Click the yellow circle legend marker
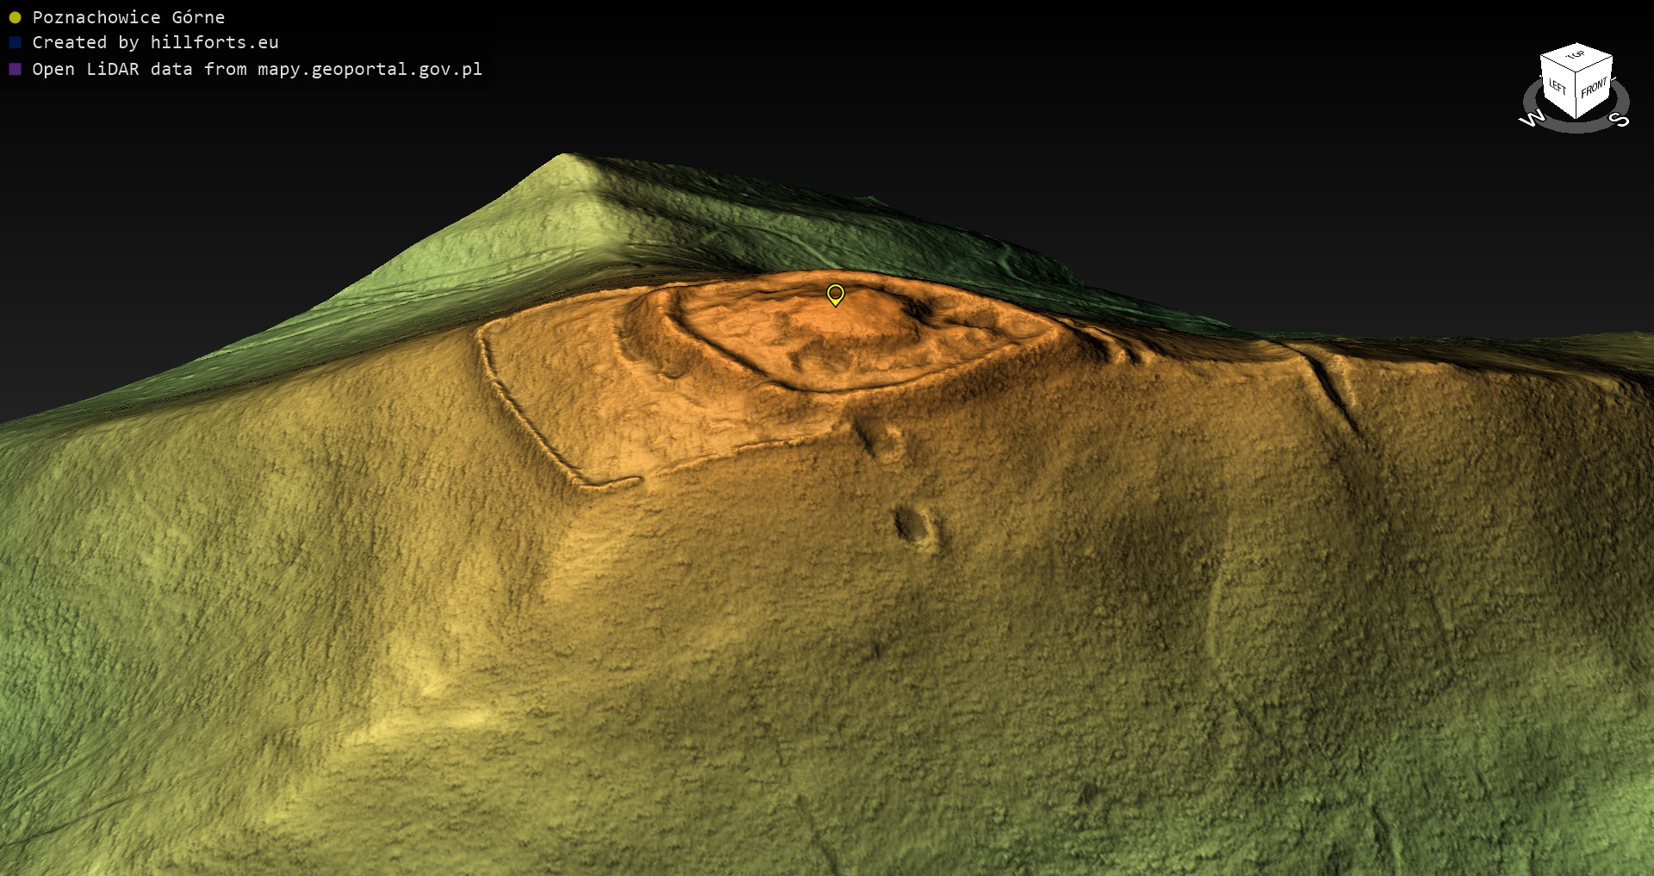1654x876 pixels. point(15,17)
